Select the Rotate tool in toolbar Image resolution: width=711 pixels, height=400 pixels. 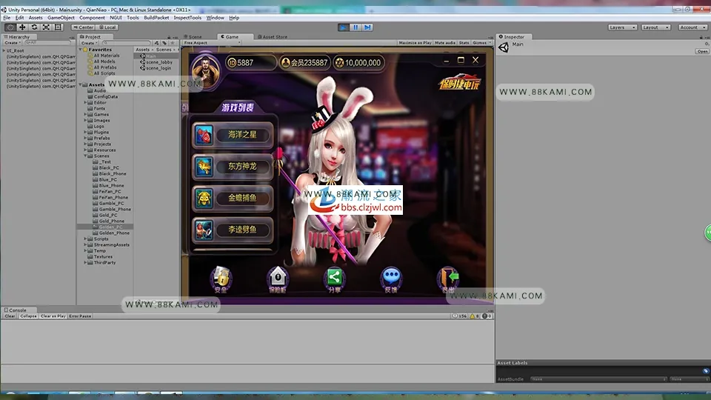pos(34,27)
